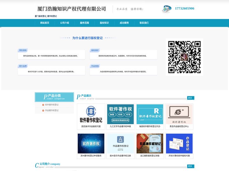Open 成功案例 navigation item

coord(124,23)
